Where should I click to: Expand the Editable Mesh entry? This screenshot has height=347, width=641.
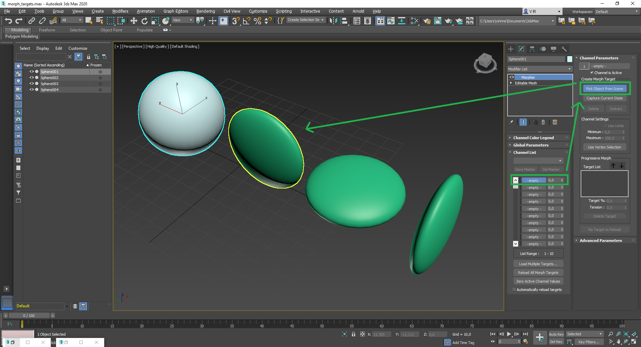511,83
